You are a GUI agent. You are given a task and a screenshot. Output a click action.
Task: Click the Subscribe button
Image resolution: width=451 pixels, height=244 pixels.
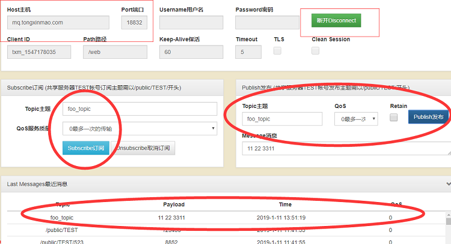(86, 148)
